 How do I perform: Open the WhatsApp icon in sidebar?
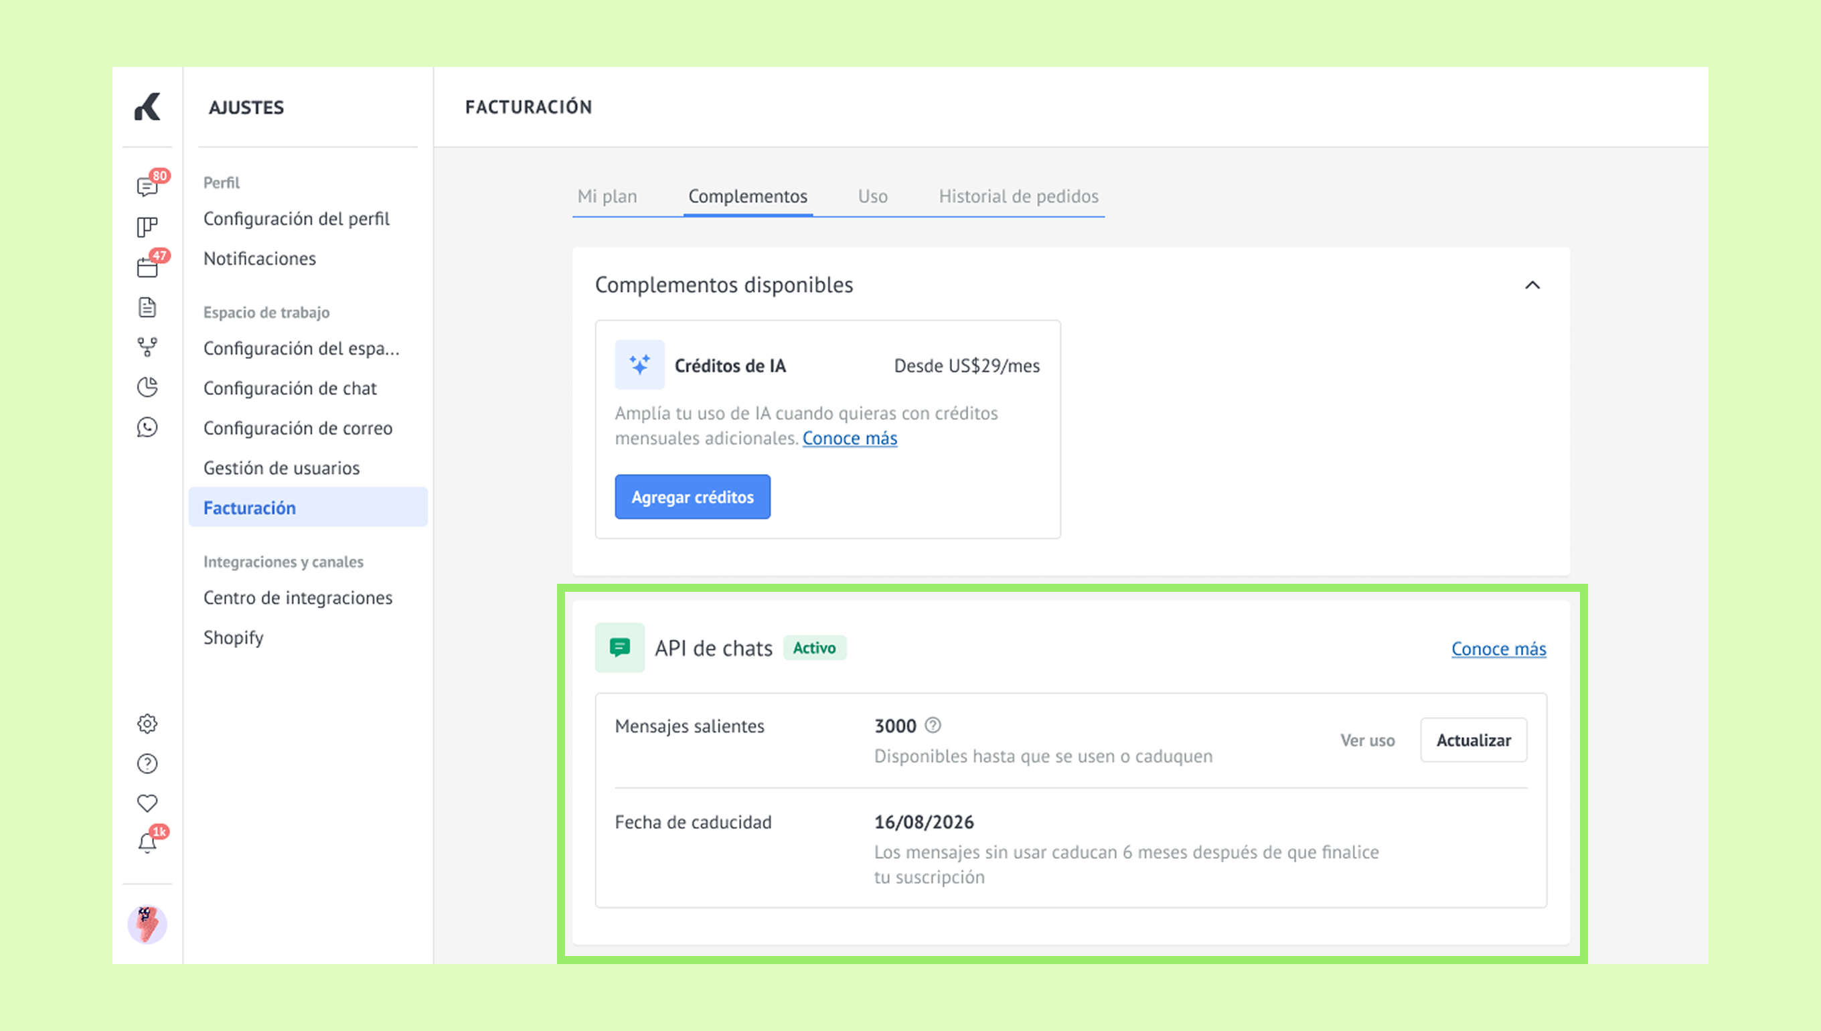point(147,427)
